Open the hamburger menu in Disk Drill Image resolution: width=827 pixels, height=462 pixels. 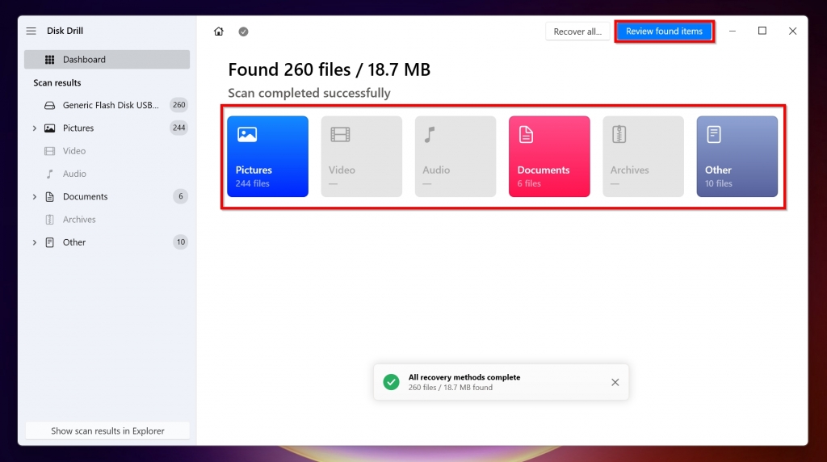click(x=31, y=31)
